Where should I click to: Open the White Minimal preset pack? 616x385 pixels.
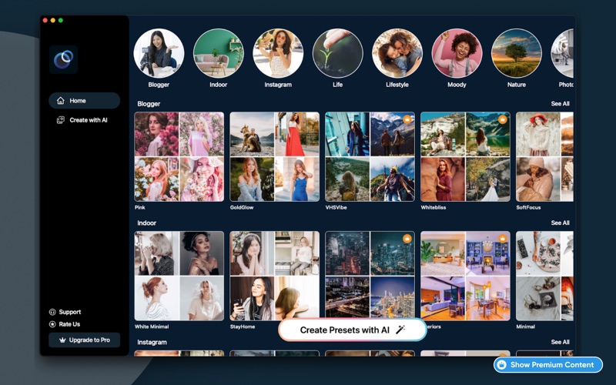click(179, 276)
